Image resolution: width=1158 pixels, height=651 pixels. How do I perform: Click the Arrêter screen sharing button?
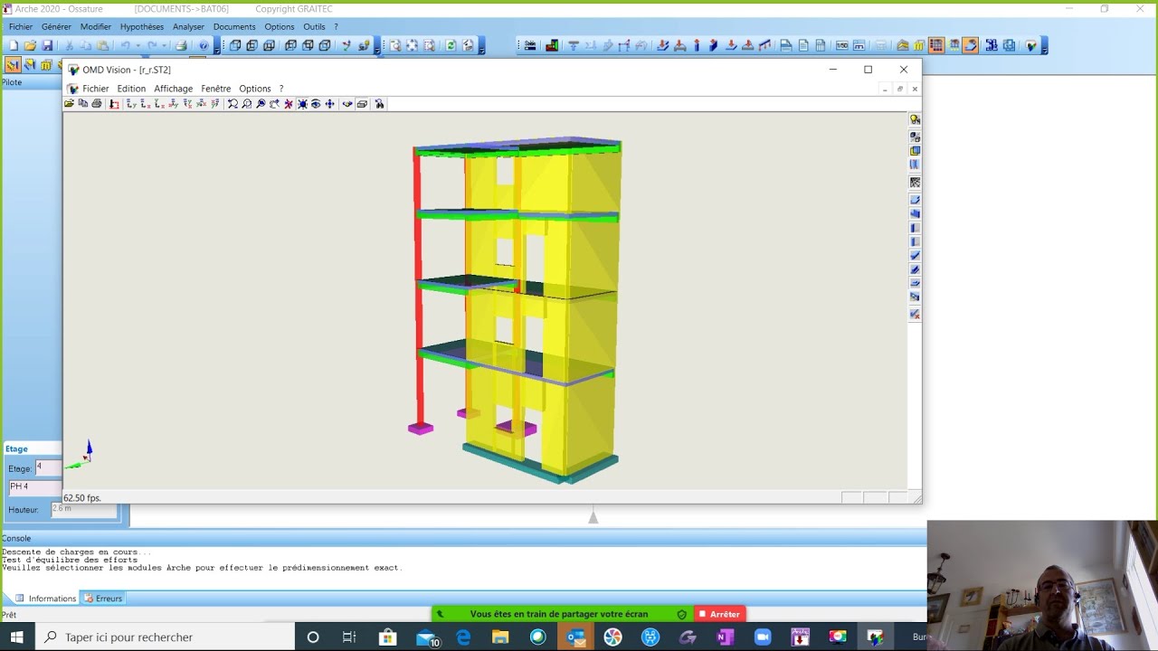(x=719, y=614)
